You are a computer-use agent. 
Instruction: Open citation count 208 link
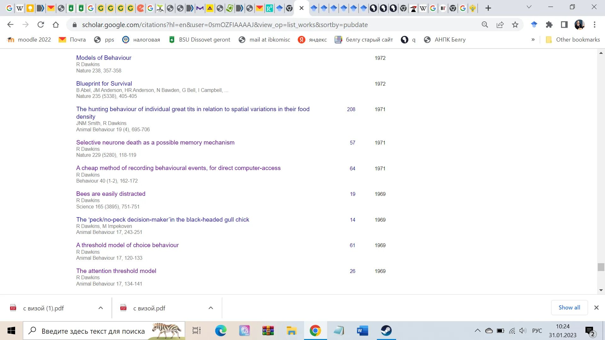[x=351, y=109]
